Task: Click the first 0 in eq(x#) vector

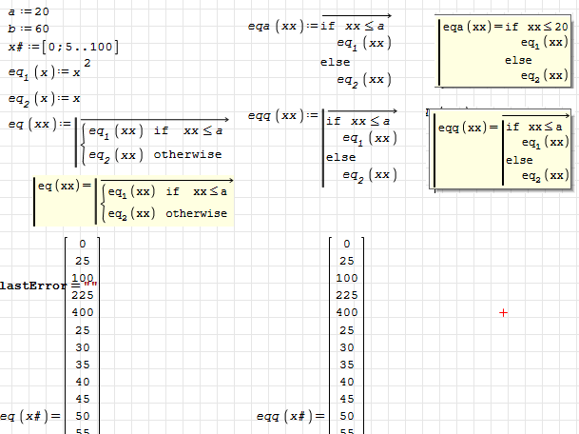Action: coord(82,244)
